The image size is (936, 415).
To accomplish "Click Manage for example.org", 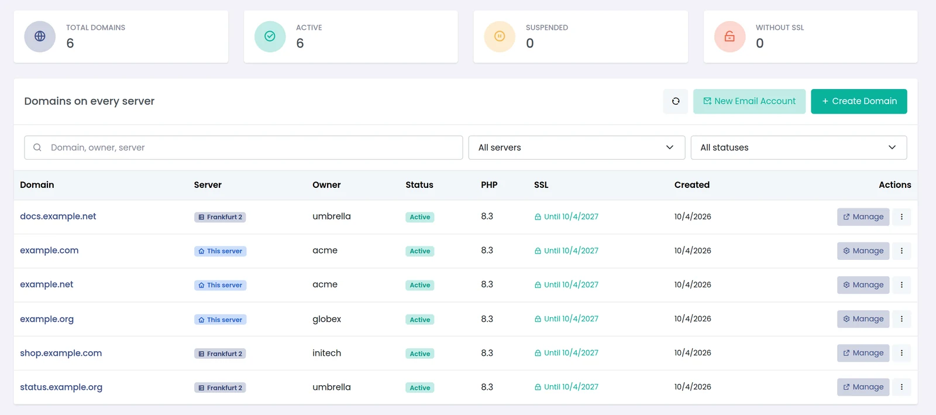I will point(863,319).
